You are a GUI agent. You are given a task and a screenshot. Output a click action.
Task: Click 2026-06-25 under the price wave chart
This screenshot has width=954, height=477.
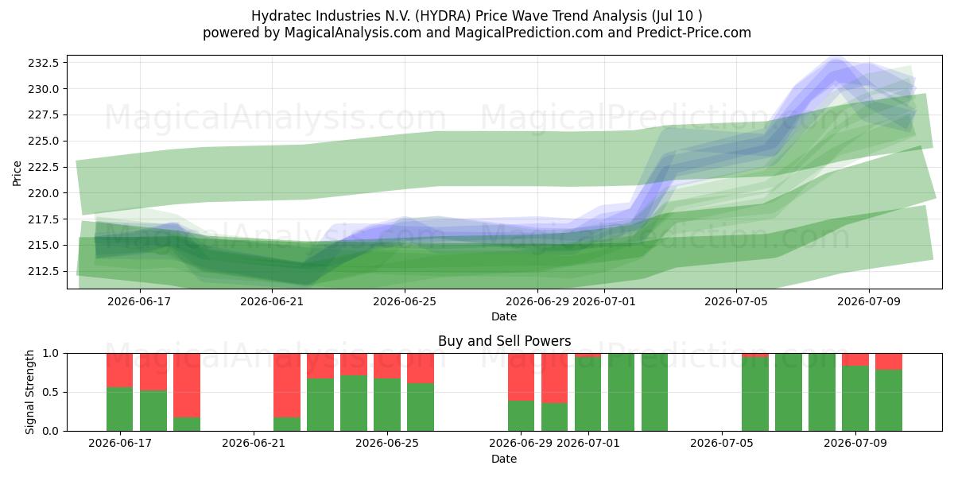click(405, 301)
